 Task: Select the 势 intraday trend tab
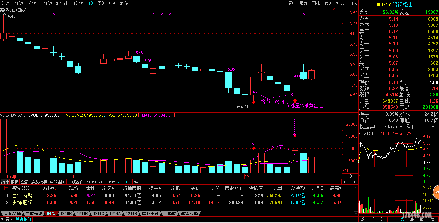(402, 219)
